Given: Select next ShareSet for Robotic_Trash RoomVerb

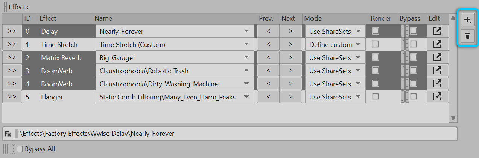Looking at the screenshot, I should (x=290, y=71).
